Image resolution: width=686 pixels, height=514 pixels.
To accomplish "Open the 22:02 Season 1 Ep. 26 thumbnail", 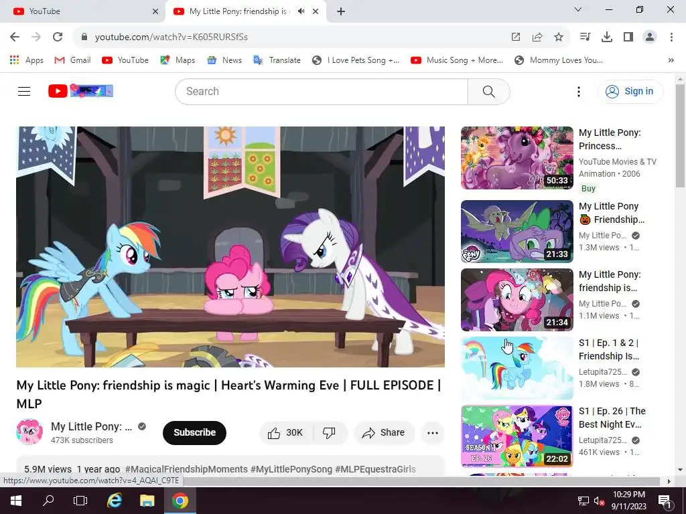I will tap(517, 436).
